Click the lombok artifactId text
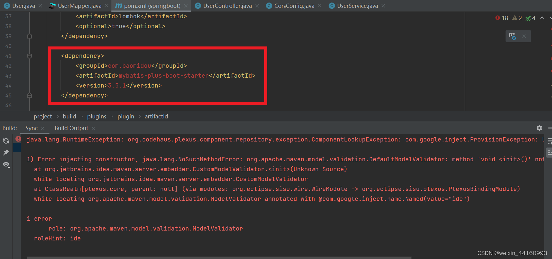Screen dimensions: 552x259 pos(129,16)
